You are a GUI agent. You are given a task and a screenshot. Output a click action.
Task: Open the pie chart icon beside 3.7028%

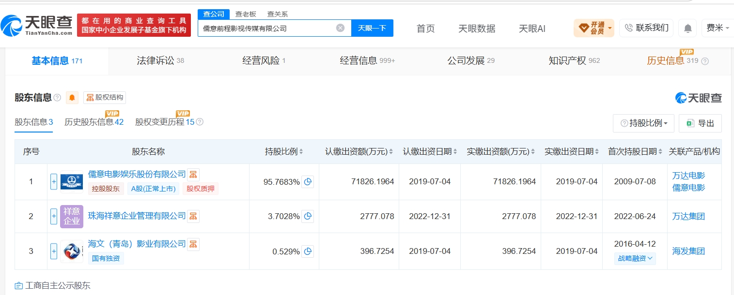pos(308,216)
